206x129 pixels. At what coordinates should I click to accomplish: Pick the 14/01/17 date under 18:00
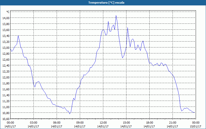(x=149, y=126)
